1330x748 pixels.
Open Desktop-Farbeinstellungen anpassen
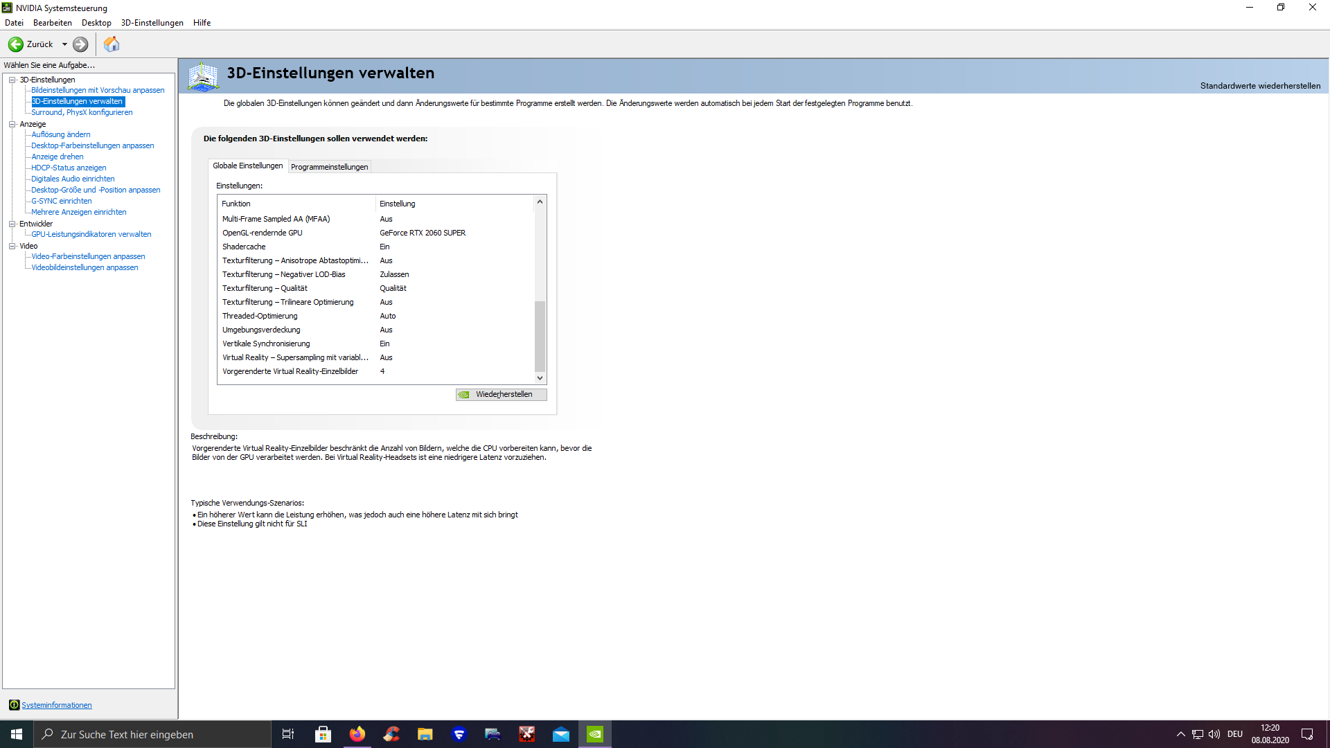point(93,145)
